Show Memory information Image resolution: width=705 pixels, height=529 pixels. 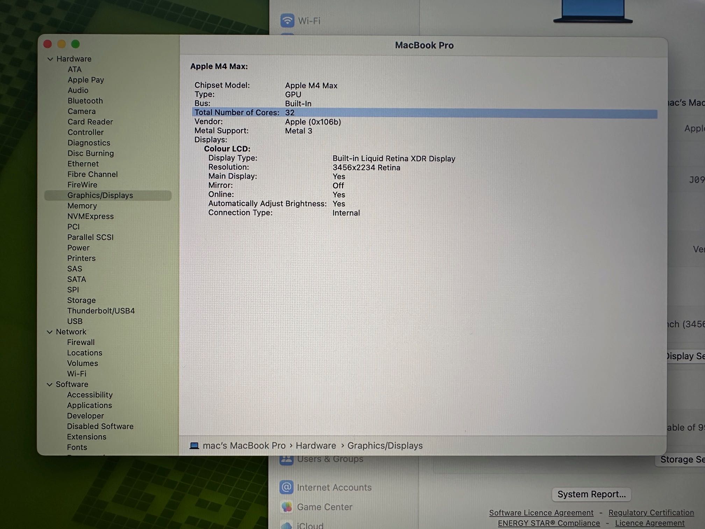(x=82, y=206)
